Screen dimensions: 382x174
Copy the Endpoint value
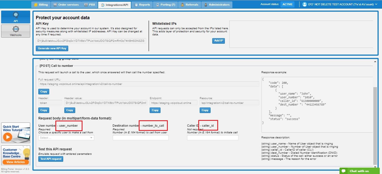(x=155, y=110)
